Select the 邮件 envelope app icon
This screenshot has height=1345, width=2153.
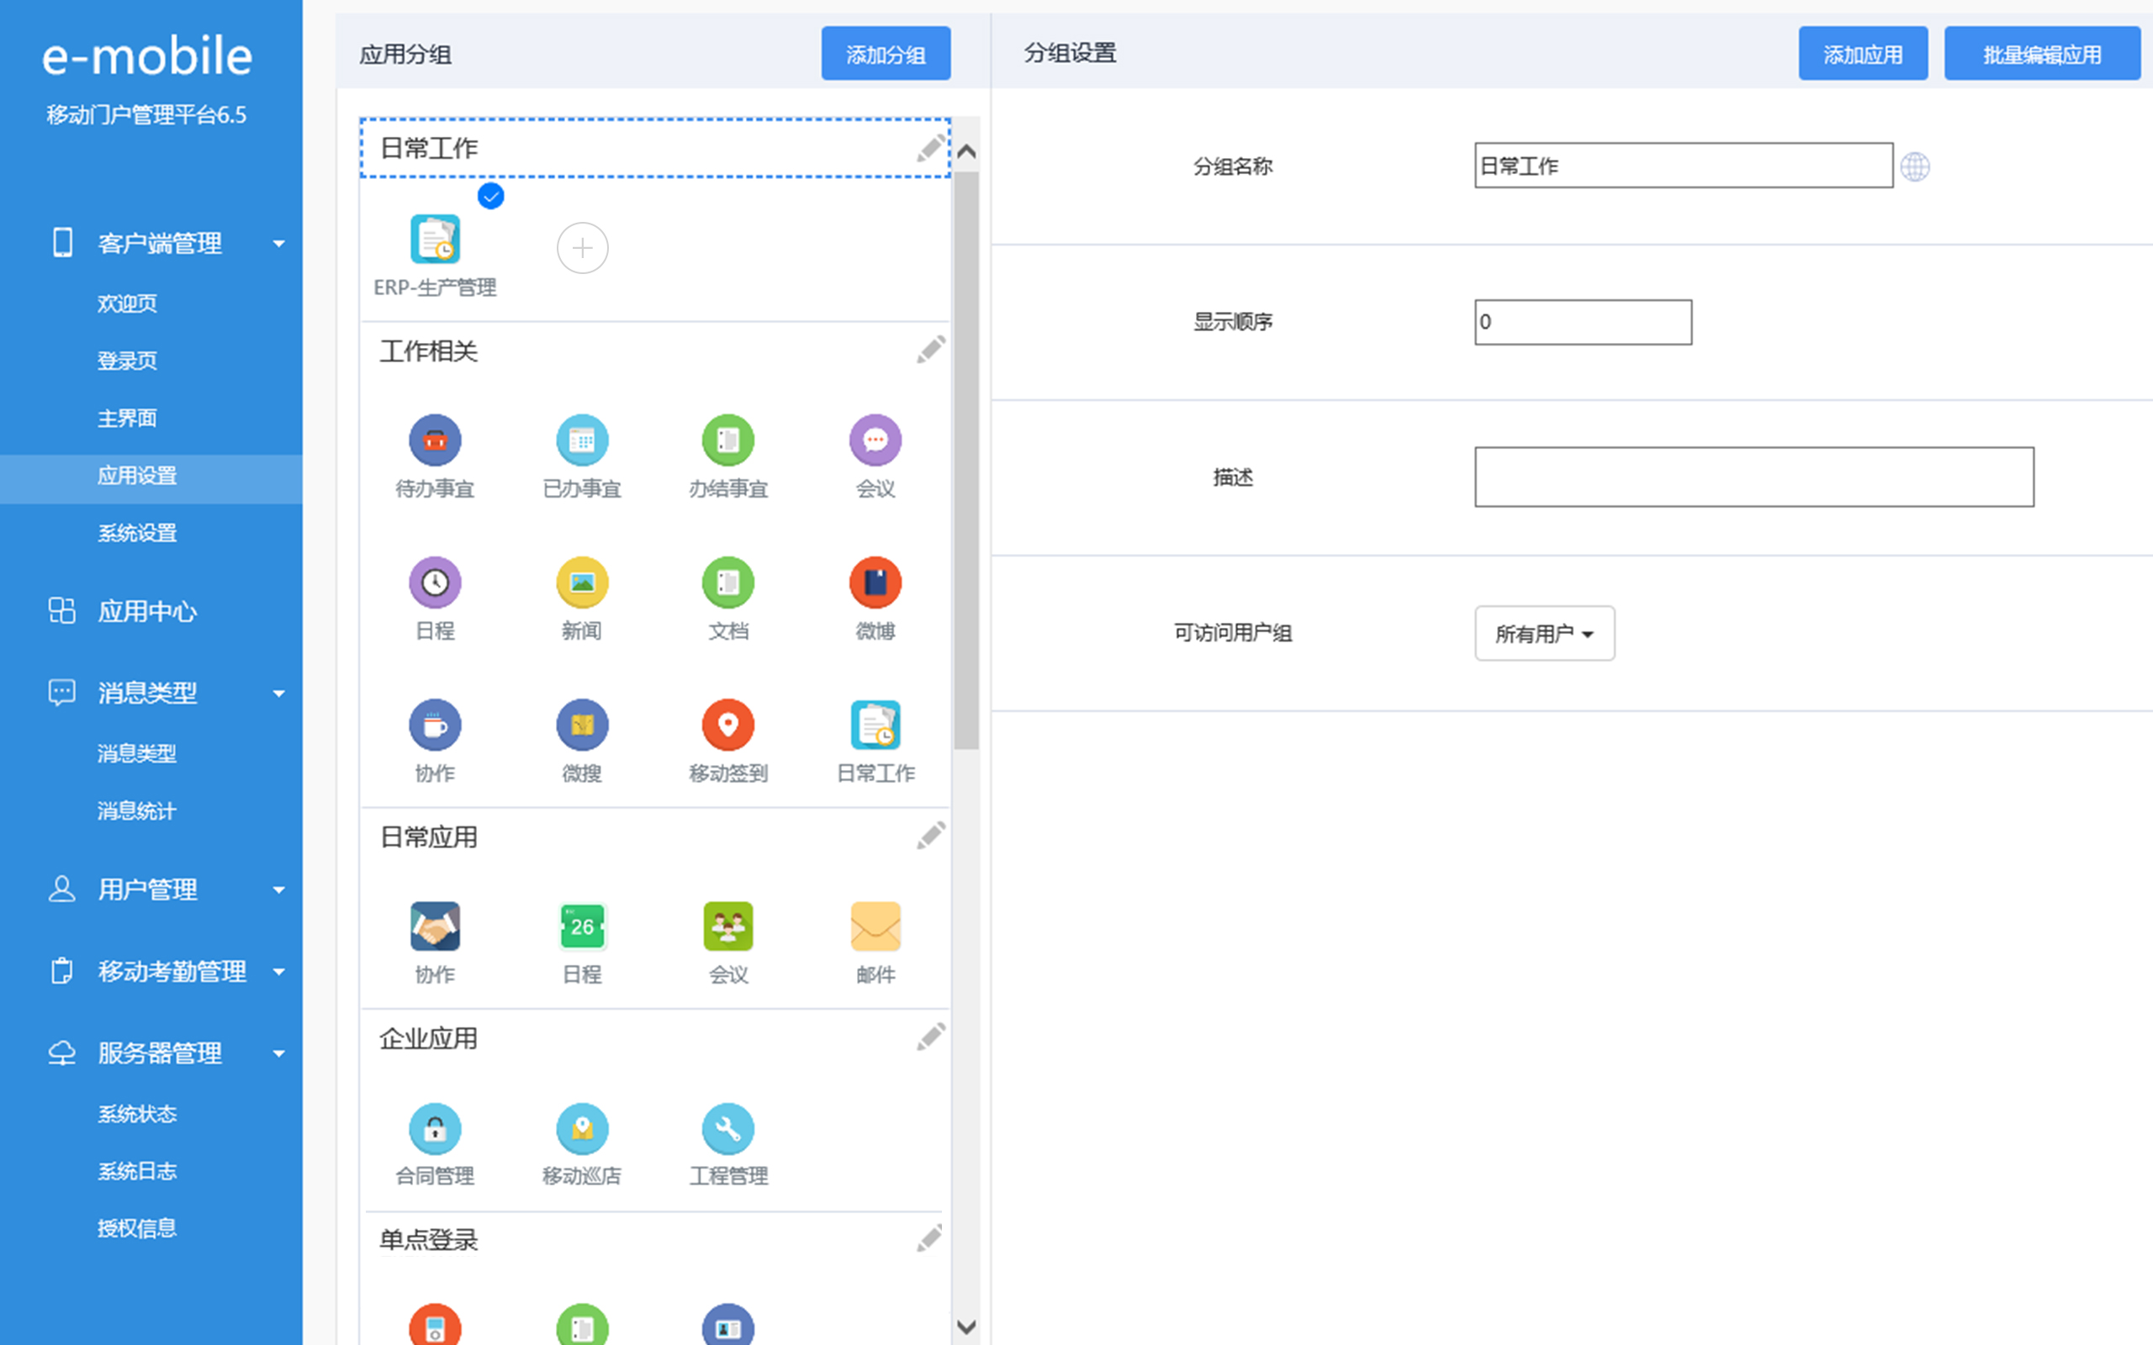[875, 926]
